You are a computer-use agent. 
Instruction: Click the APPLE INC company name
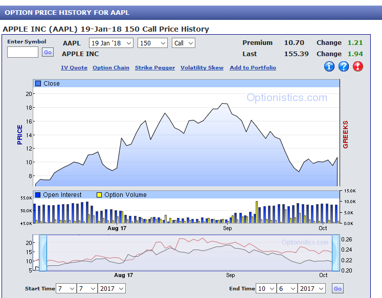point(80,54)
